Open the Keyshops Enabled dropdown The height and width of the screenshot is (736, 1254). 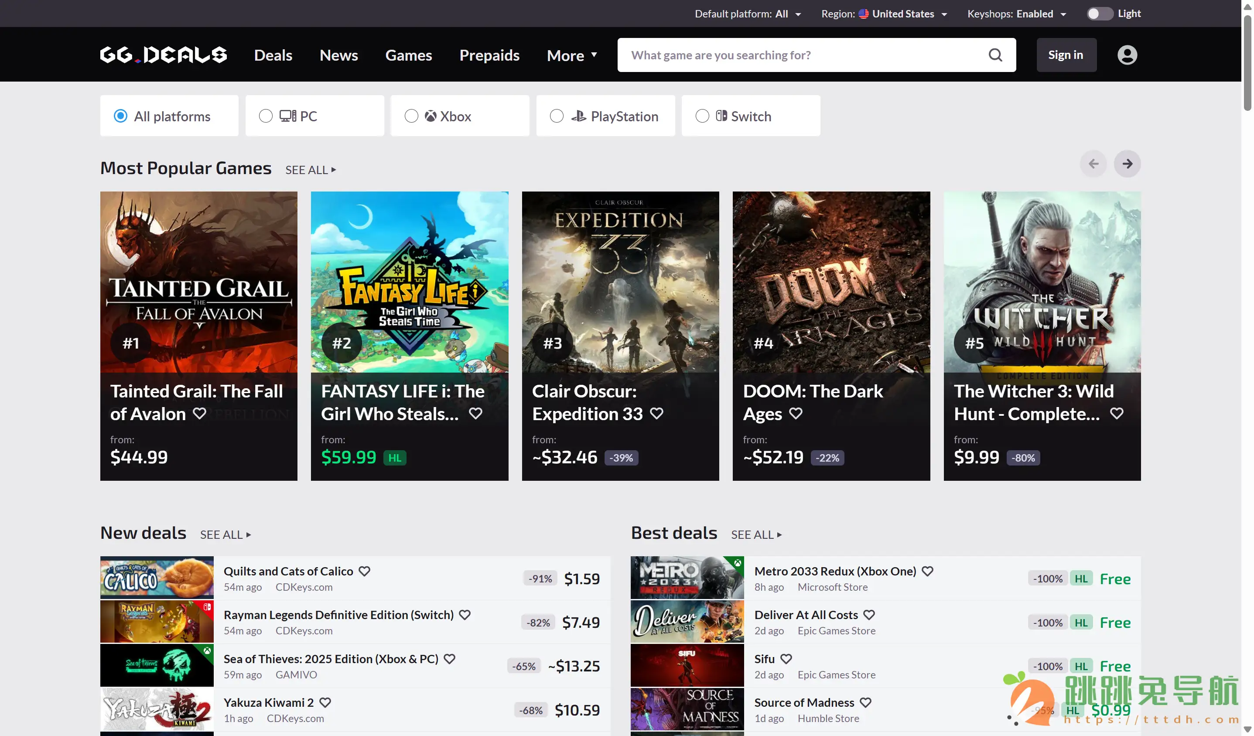[x=1016, y=14]
